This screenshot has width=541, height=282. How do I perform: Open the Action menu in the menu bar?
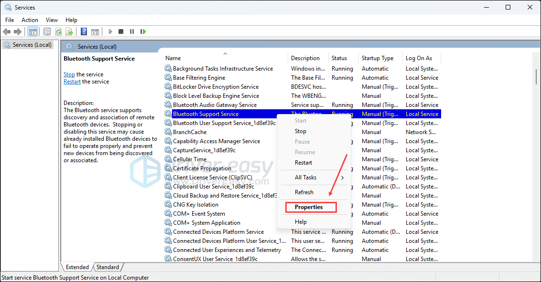click(x=30, y=20)
